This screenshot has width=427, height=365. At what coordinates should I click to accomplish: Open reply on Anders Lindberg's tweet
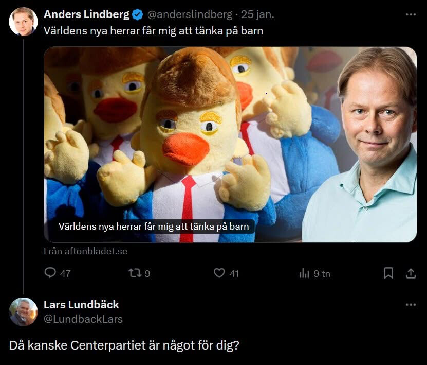57,273
